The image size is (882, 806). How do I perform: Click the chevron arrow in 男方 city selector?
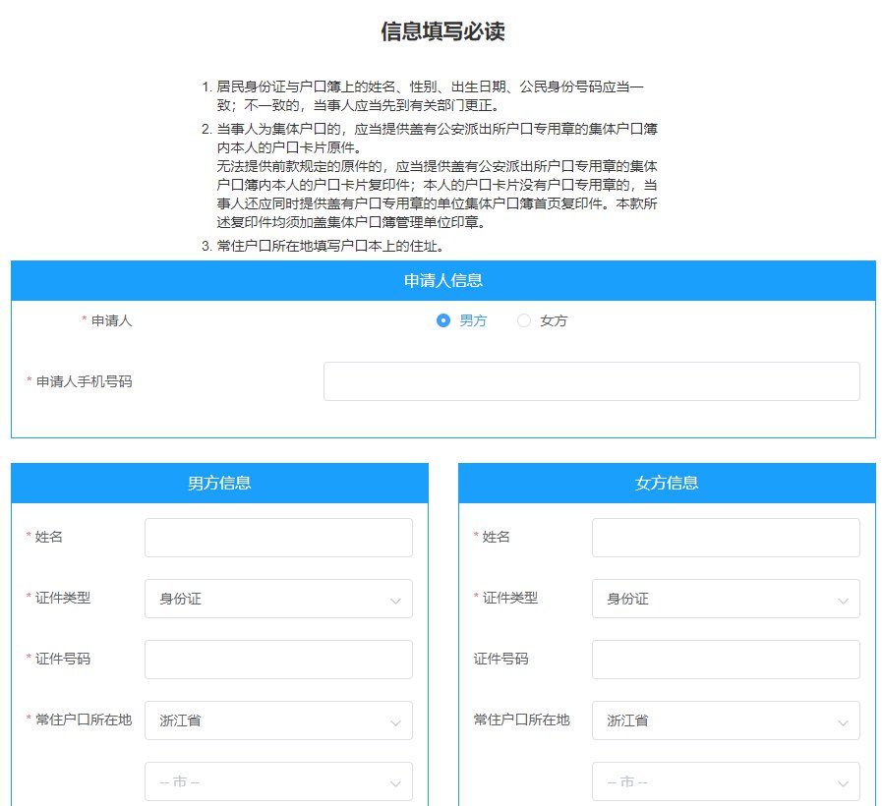(x=395, y=783)
